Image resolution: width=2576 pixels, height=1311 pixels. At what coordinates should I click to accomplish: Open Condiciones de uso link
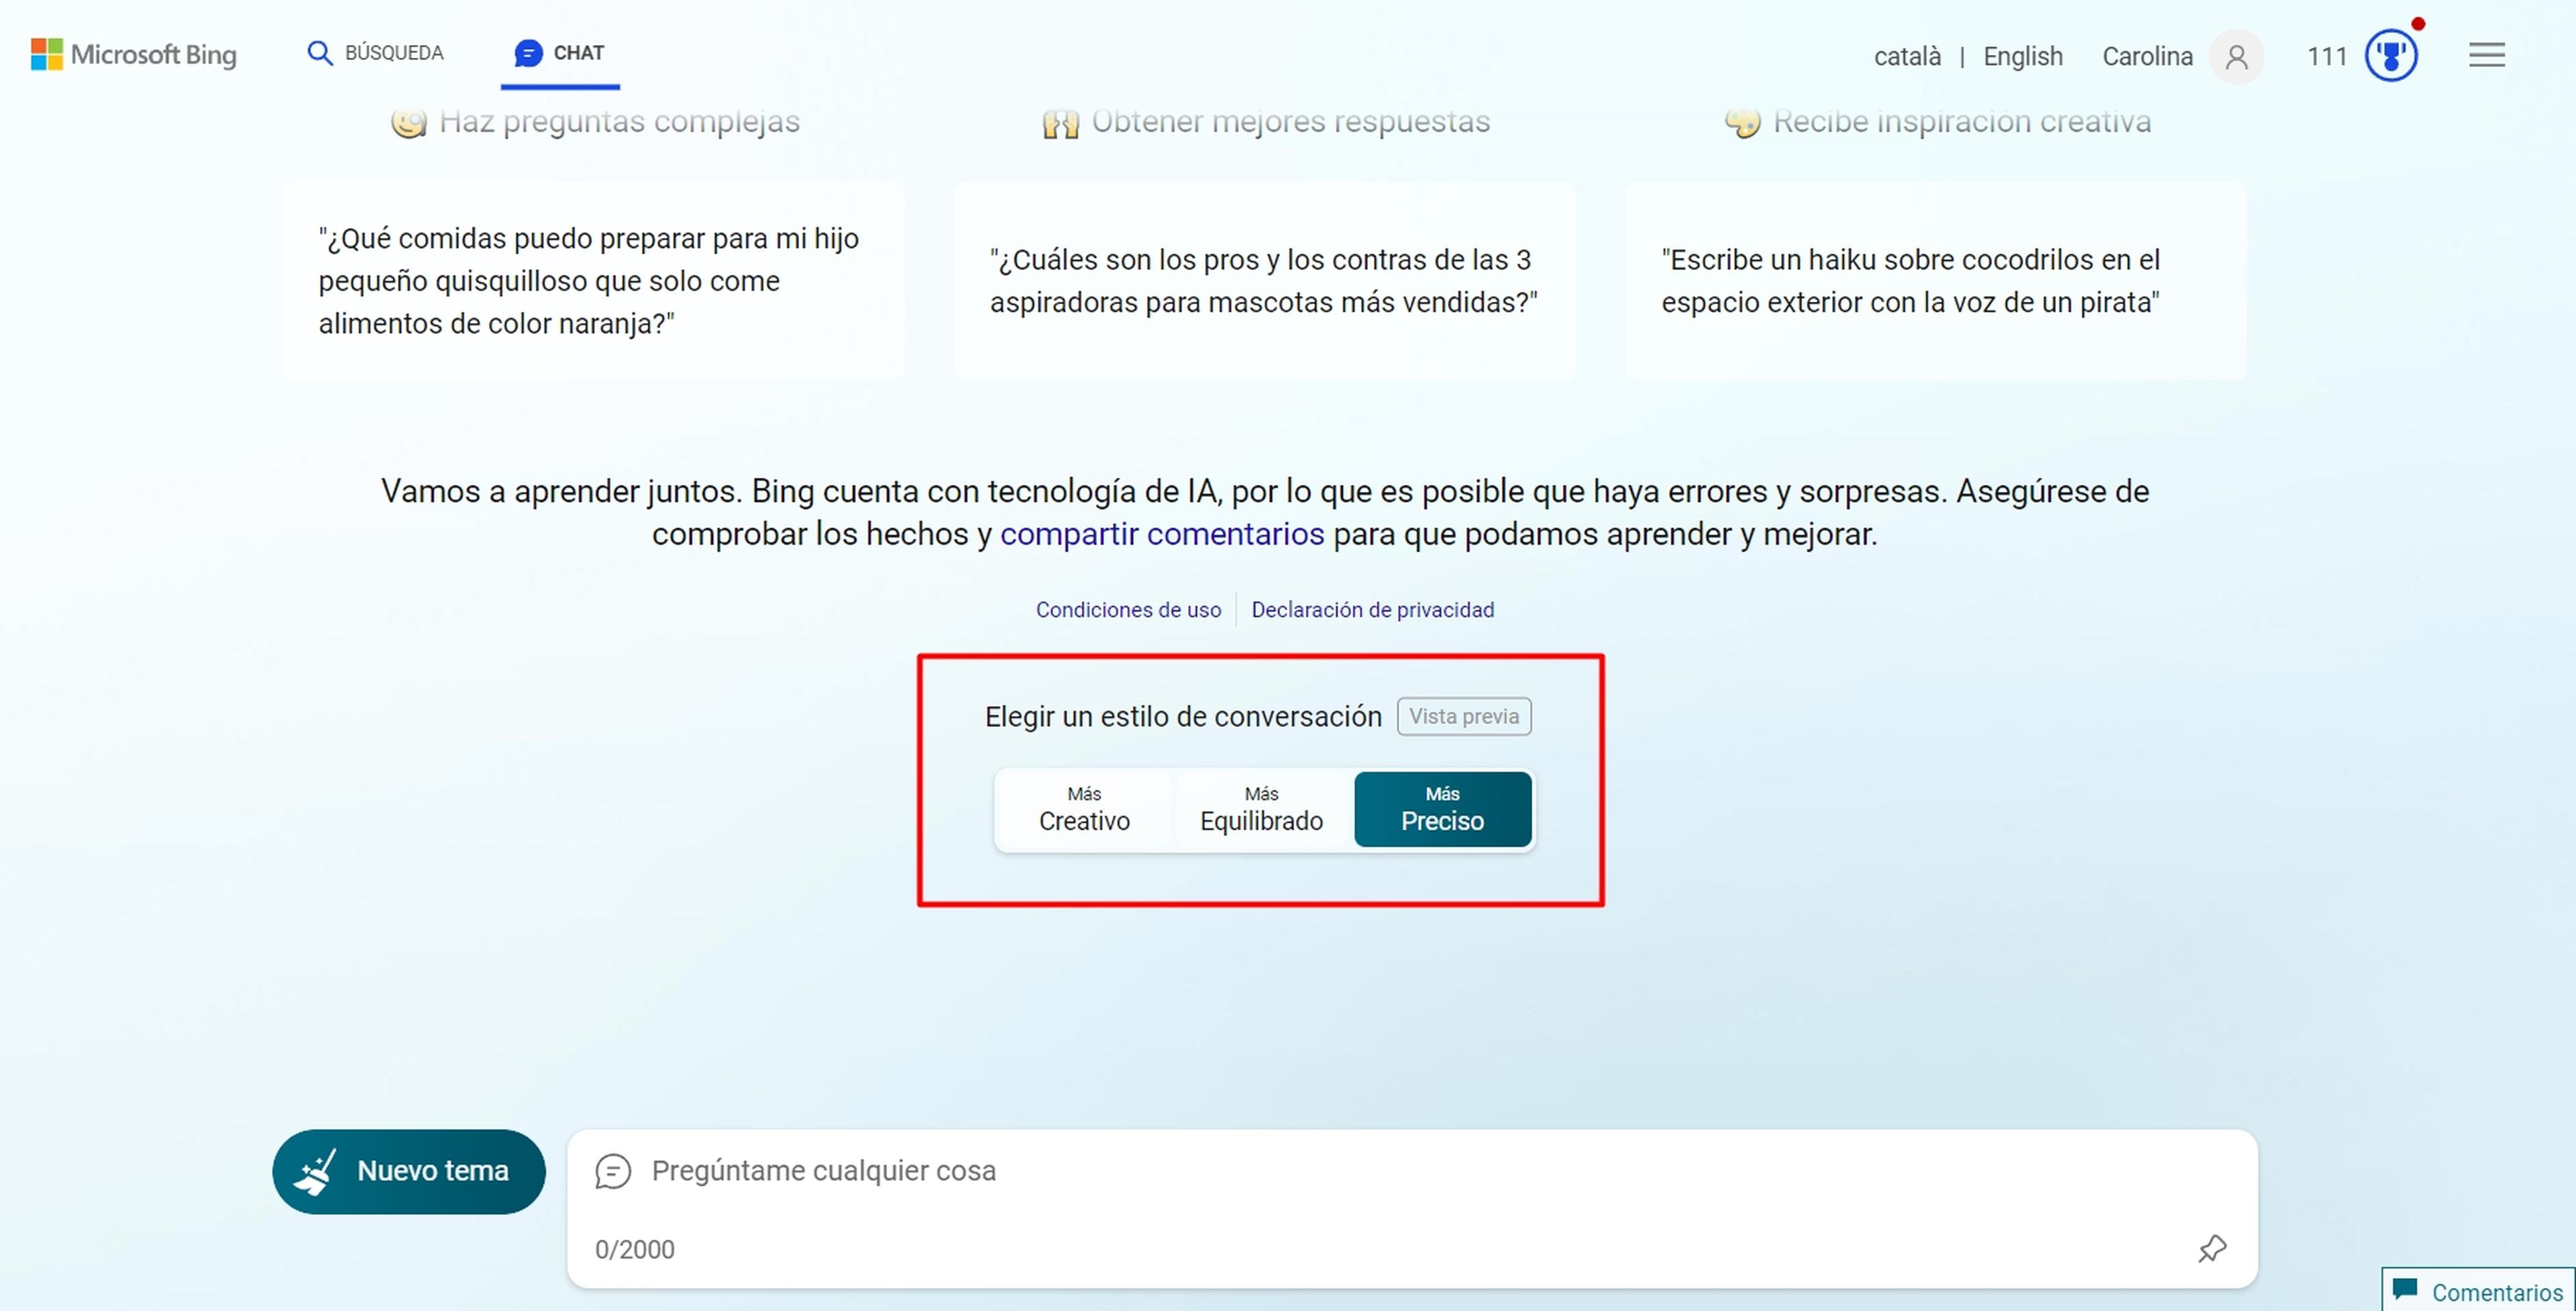1128,610
